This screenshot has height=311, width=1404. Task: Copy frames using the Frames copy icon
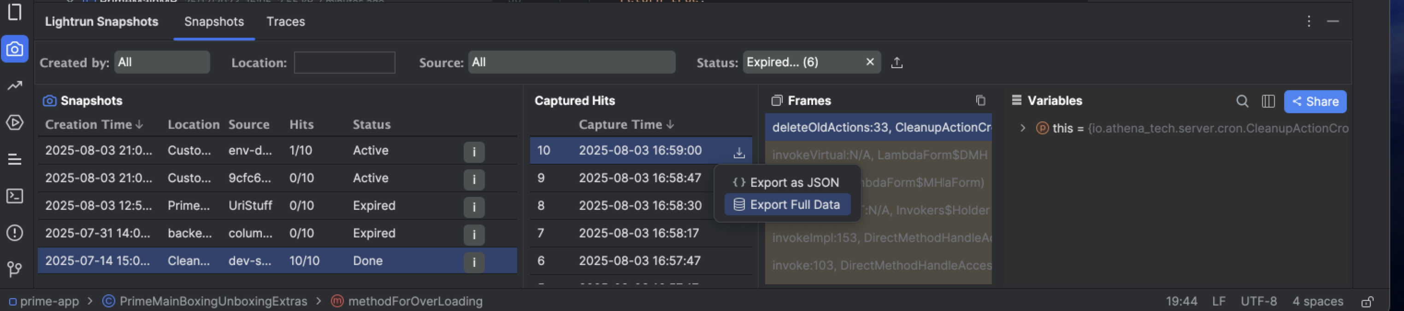tap(980, 101)
